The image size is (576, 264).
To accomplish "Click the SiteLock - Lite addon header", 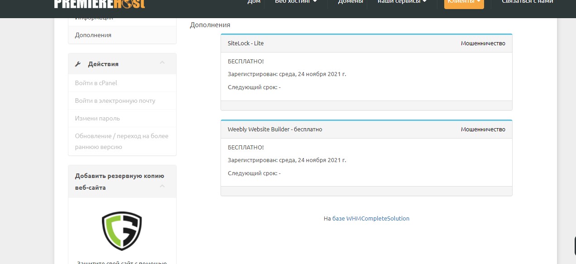I will [245, 43].
